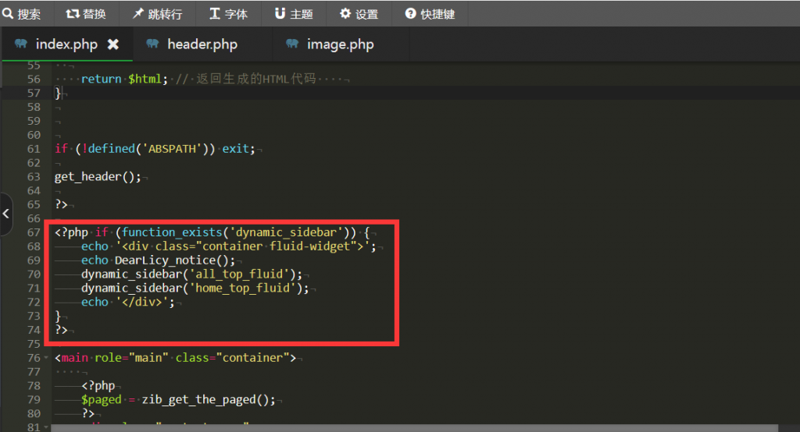Click the 替换 replace toolbar button

tap(86, 14)
